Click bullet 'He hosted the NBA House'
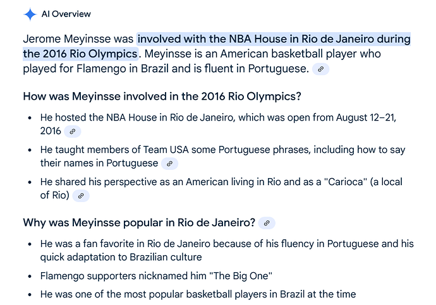Viewport: 436px width, 305px height. tap(218, 124)
